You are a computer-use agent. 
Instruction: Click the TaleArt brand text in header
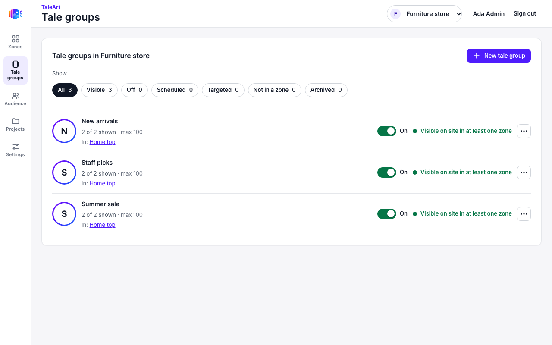[x=51, y=7]
